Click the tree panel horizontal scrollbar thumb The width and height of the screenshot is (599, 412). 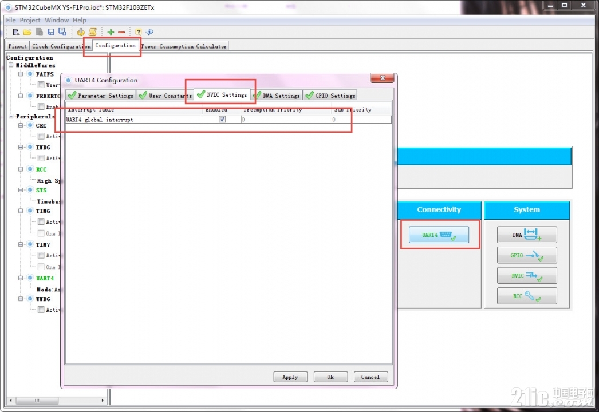[37, 400]
